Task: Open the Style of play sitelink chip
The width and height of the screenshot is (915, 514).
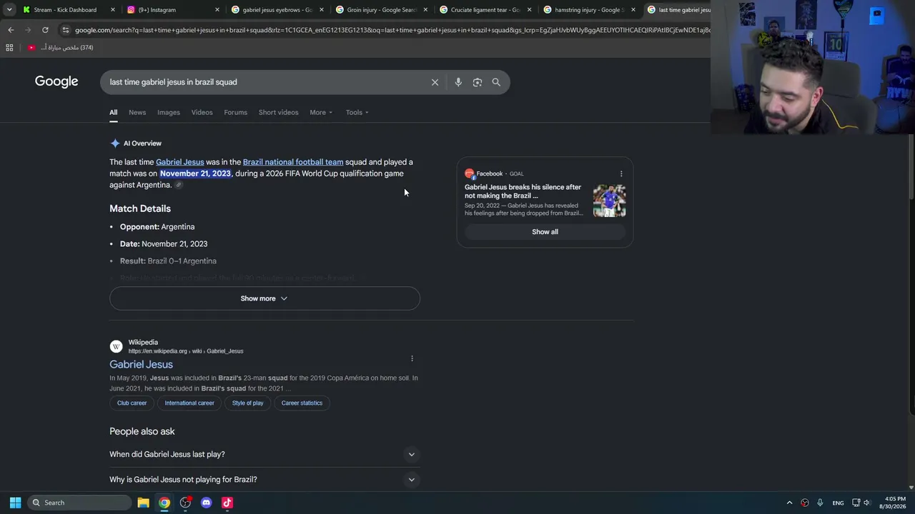Action: tap(247, 403)
